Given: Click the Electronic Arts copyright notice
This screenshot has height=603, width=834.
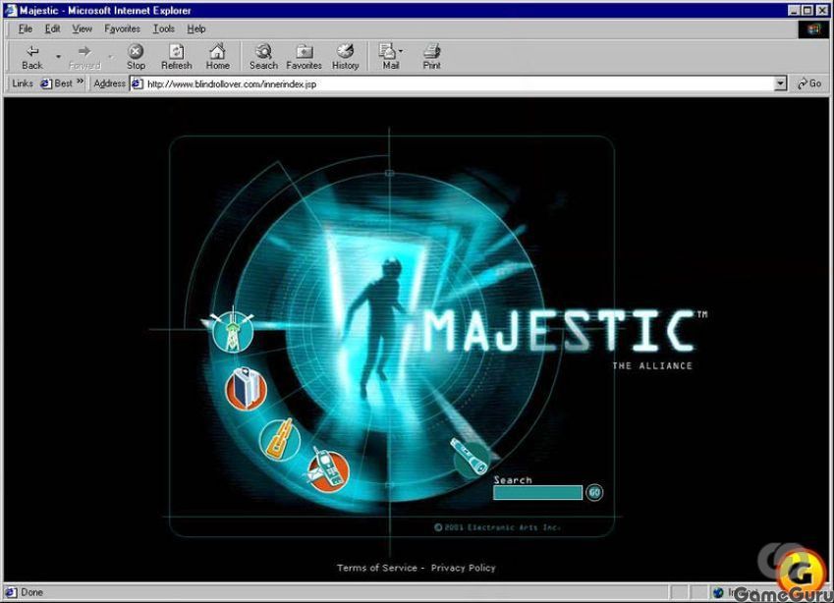Looking at the screenshot, I should [497, 527].
